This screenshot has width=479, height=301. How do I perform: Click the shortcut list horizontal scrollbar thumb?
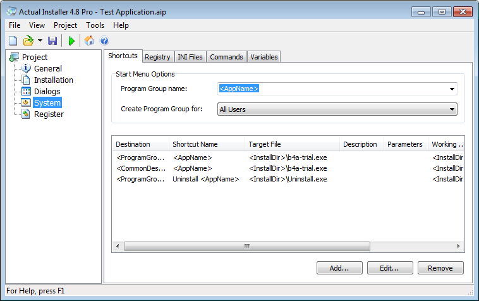click(247, 246)
